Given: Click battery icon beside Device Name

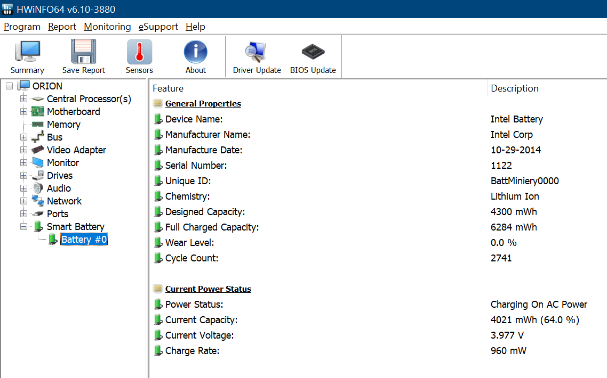Looking at the screenshot, I should [158, 119].
